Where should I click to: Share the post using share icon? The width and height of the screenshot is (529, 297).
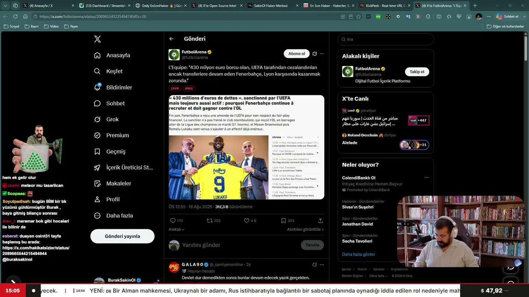point(320,221)
